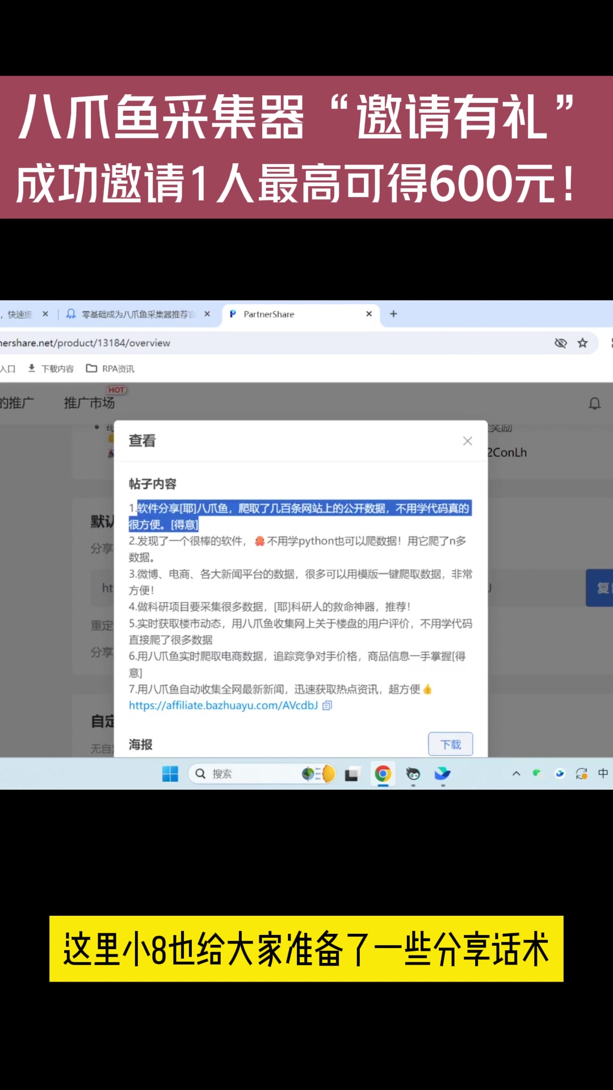613x1090 pixels.
Task: Click the address bar URL field
Action: coord(272,343)
